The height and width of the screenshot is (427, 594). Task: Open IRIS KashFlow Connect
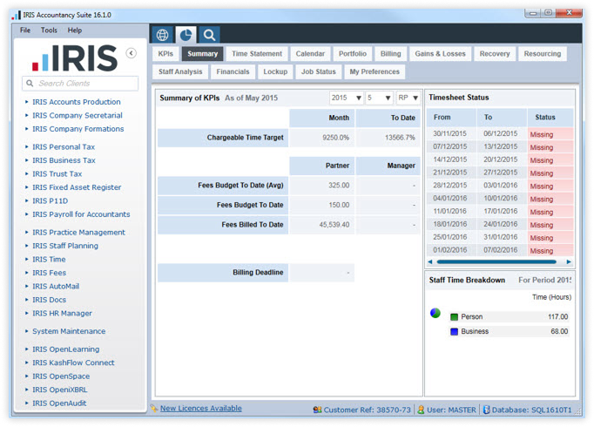click(73, 363)
